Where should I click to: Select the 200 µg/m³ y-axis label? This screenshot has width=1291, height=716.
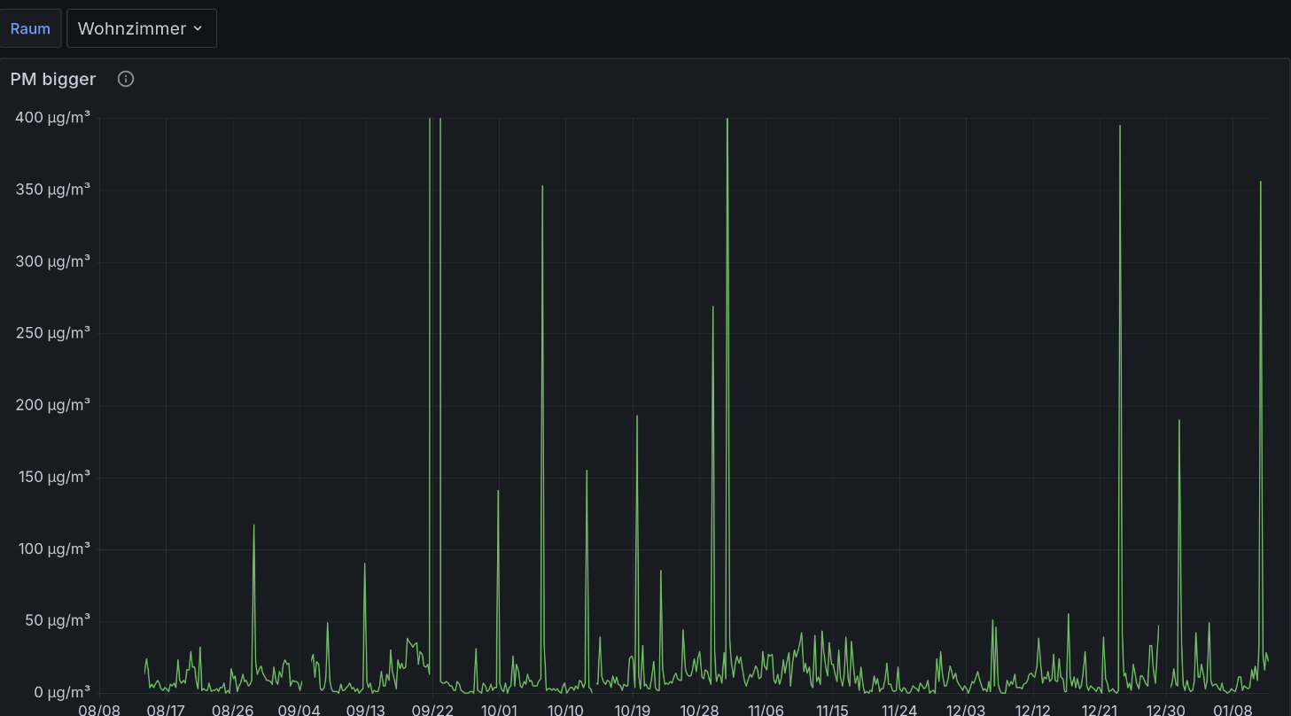[x=53, y=405]
